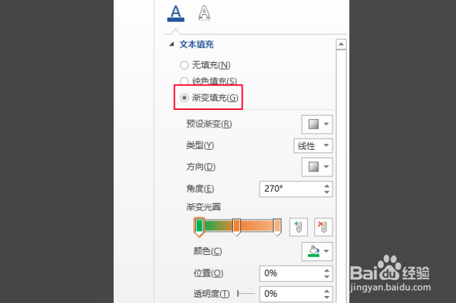Select the 无填充 radio option
The image size is (456, 303).
click(x=184, y=65)
